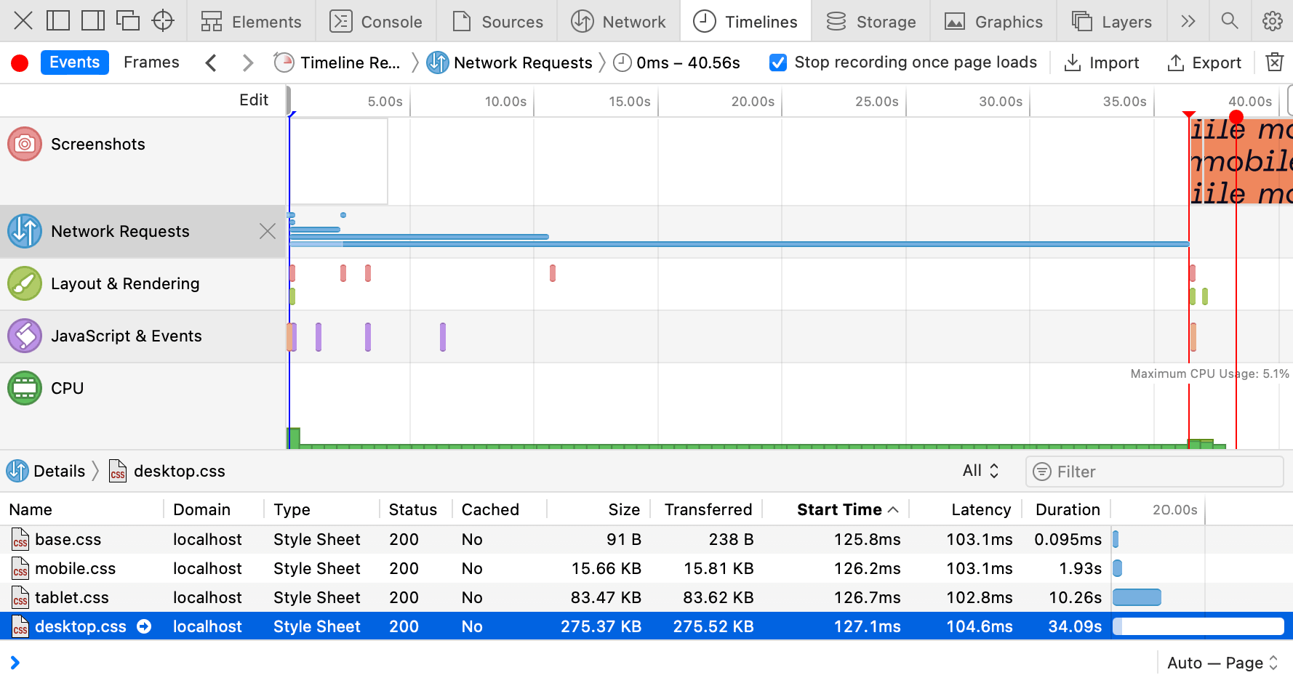Open inspector settings gear
The image size is (1293, 683).
click(x=1273, y=21)
